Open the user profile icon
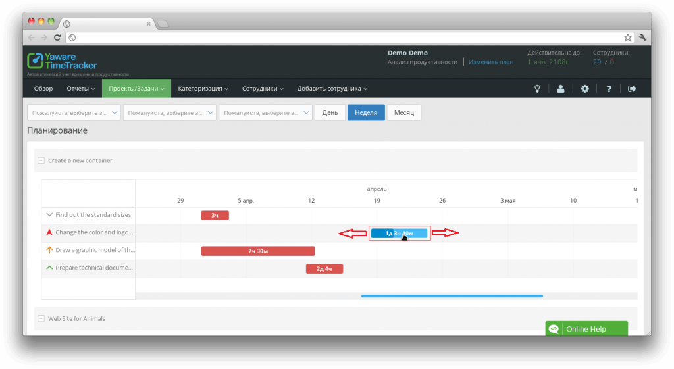This screenshot has height=369, width=674. tap(561, 89)
